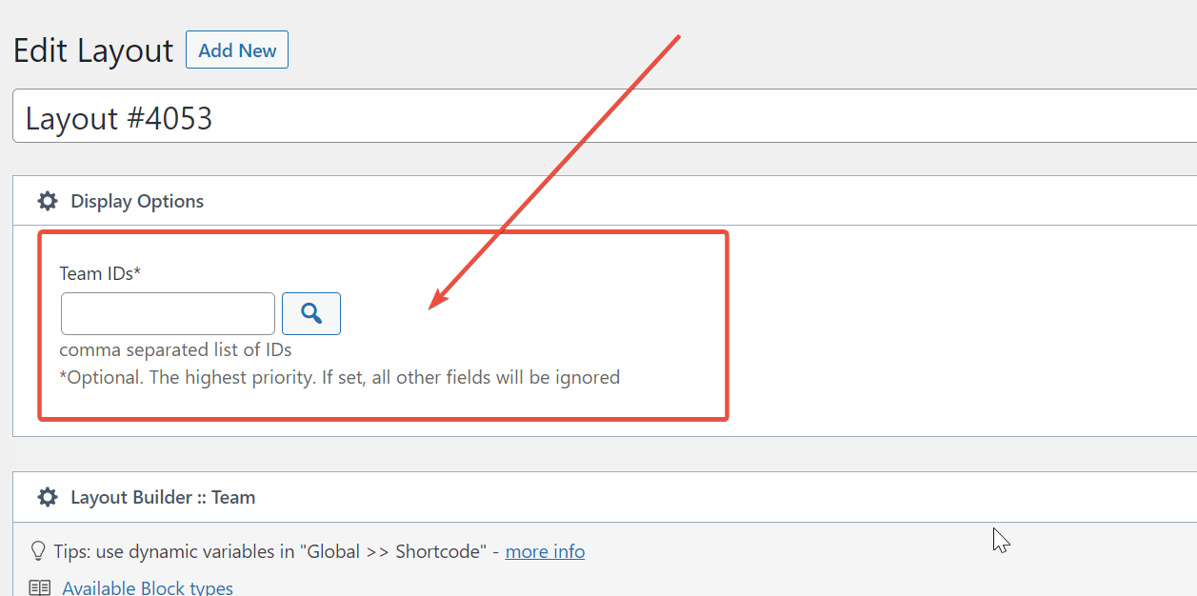Focus the Team IDs input field

coord(168,313)
